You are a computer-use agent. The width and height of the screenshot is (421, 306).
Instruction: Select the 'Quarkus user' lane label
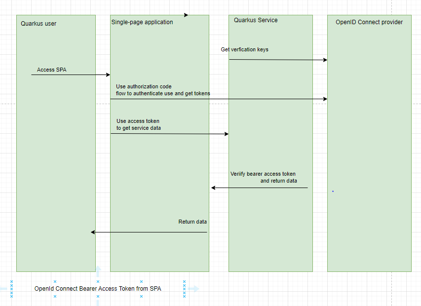(38, 24)
